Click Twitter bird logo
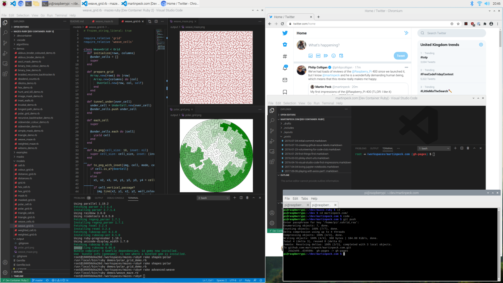503x283 pixels. point(285,33)
